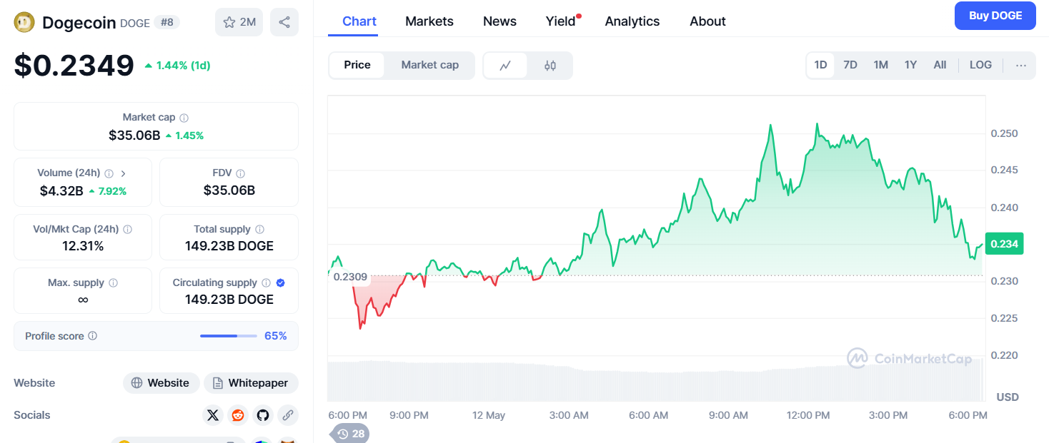This screenshot has width=1049, height=443.
Task: Open the Analytics tab
Action: (x=632, y=21)
